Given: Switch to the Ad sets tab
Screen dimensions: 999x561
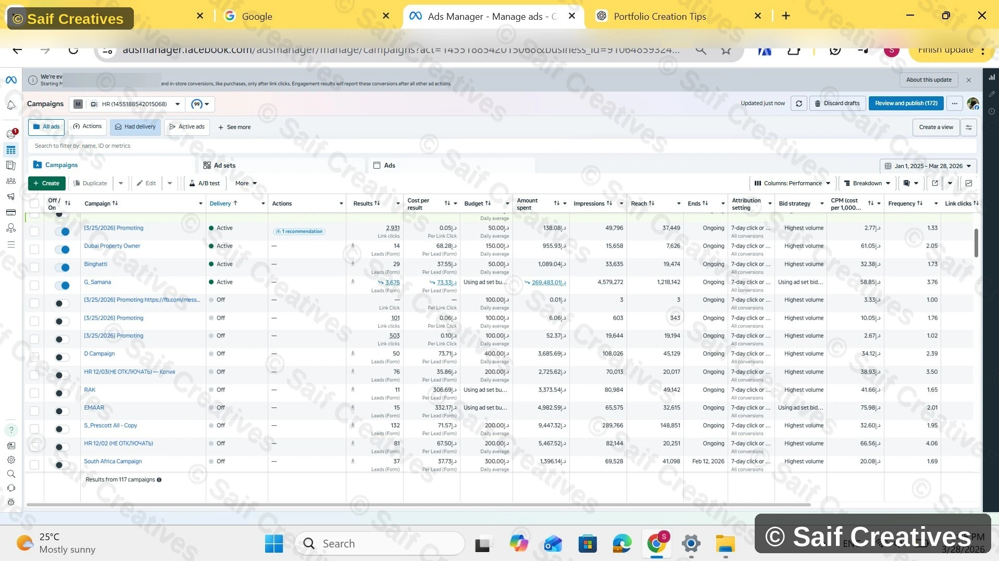Looking at the screenshot, I should (224, 165).
